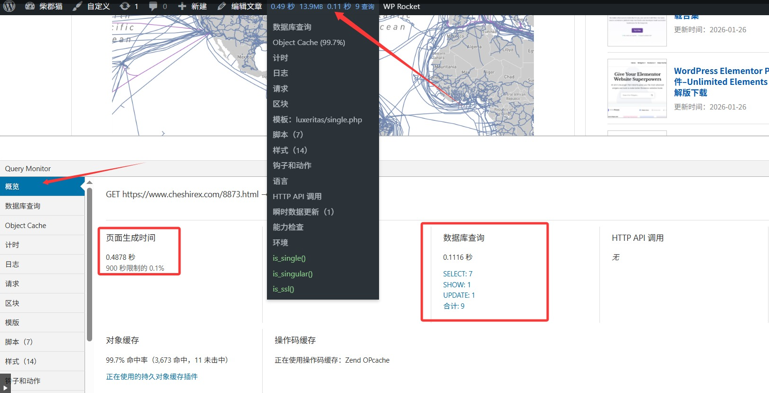Click the scroll-up arrow above sidebar scrollbar
This screenshot has height=393, width=769.
89,183
